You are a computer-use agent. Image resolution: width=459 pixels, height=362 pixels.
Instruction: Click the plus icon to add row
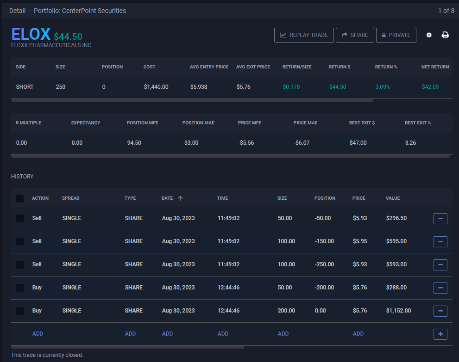(x=440, y=334)
